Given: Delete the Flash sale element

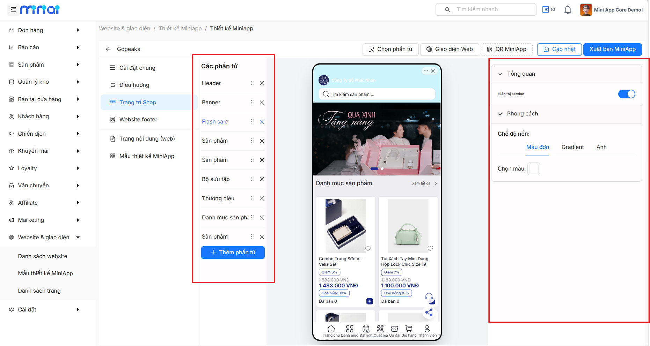Looking at the screenshot, I should (x=262, y=122).
